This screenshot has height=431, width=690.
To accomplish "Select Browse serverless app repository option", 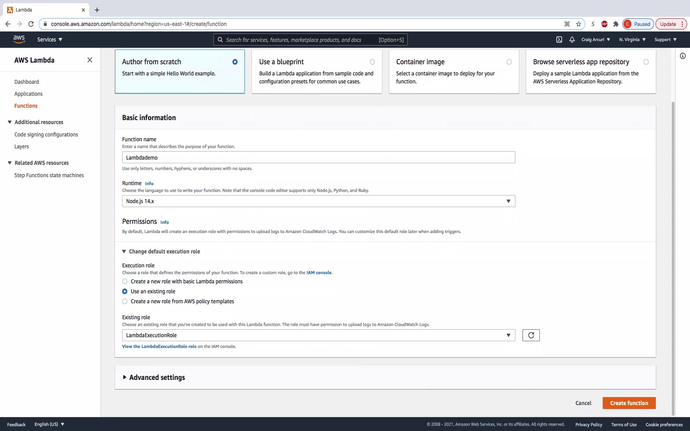I will pyautogui.click(x=646, y=62).
